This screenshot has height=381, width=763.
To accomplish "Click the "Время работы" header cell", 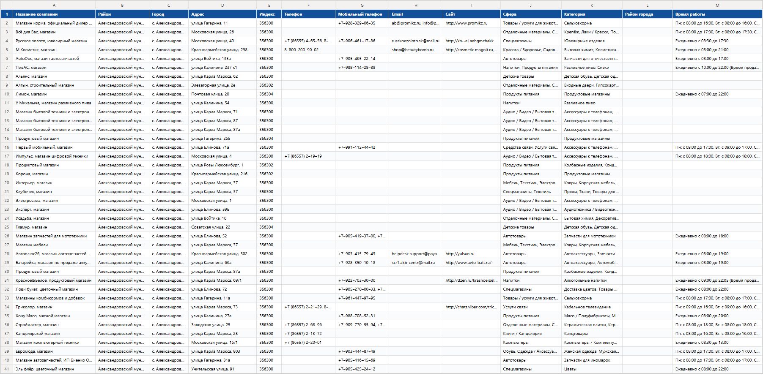I will 717,14.
